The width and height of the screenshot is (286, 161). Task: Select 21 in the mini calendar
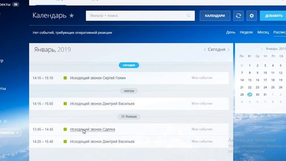click(x=242, y=87)
